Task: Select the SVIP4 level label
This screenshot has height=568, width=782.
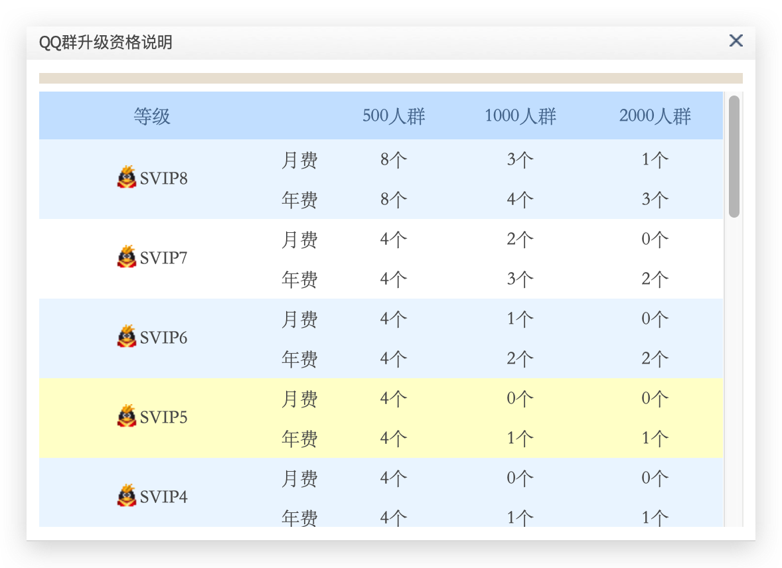Action: [163, 497]
